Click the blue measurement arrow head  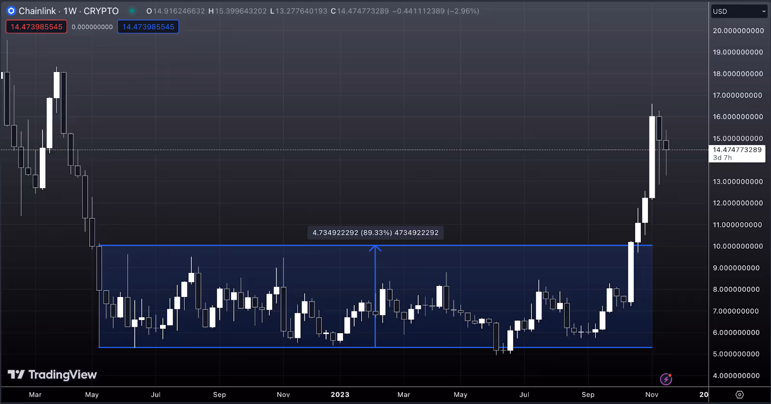[x=375, y=249]
